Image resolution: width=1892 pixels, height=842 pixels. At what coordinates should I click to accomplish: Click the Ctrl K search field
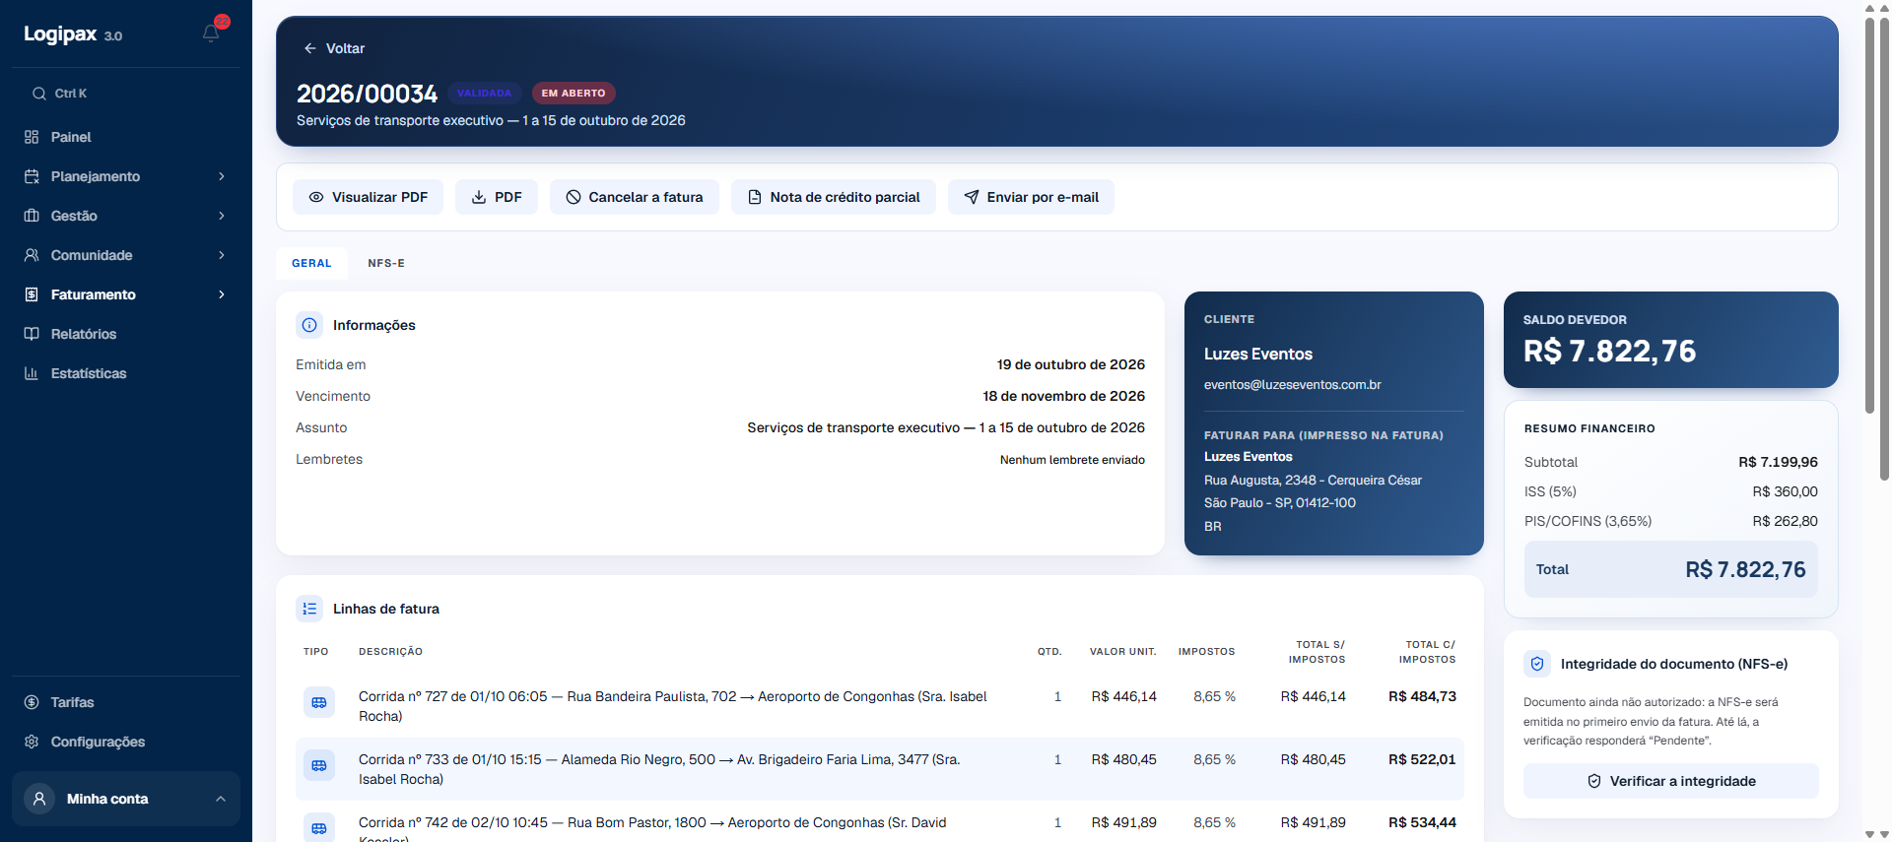click(x=126, y=94)
